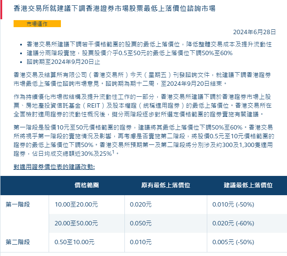The width and height of the screenshot is (287, 256).
Task: Select the 第二階段 row label
Action: click(x=18, y=242)
